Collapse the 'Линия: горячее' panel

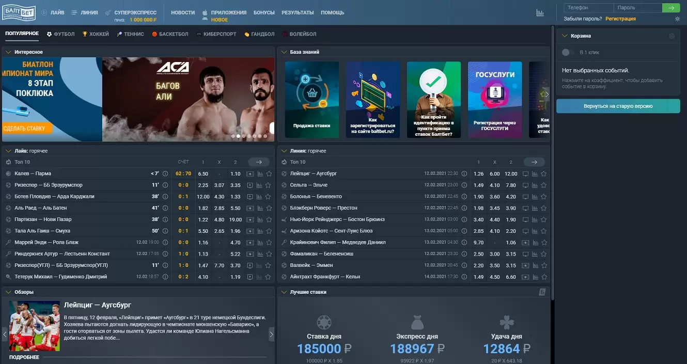click(x=284, y=151)
